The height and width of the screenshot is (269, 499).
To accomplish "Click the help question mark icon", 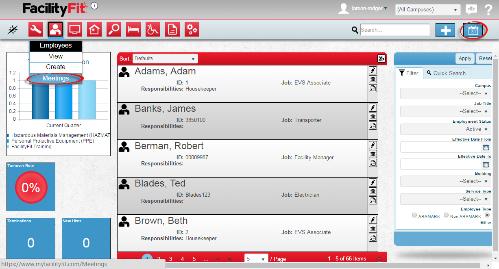I will 488,10.
